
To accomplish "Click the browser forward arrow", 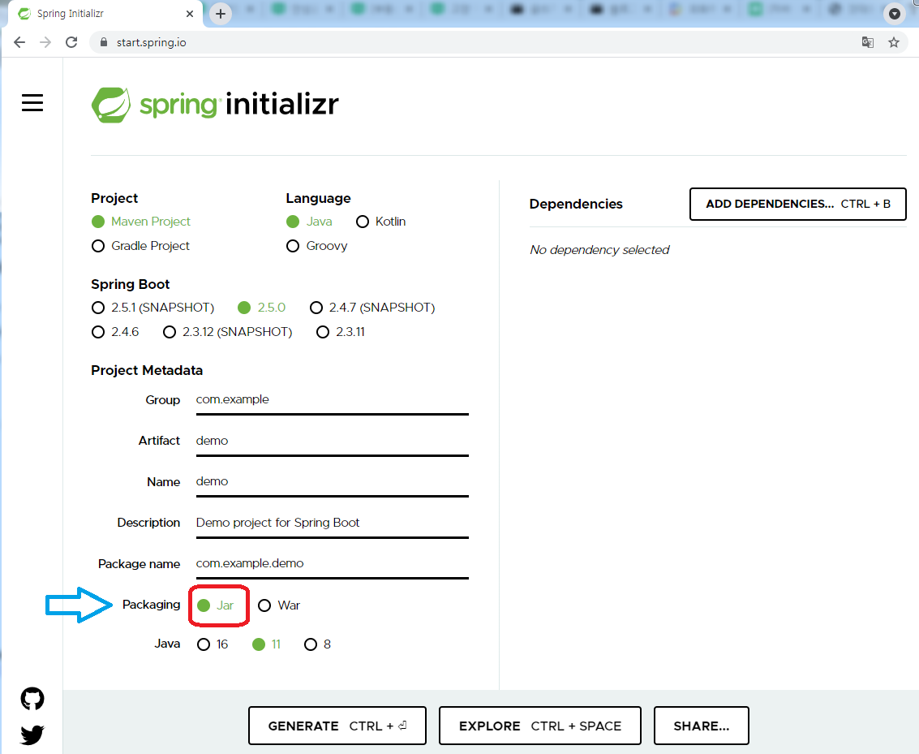I will 45,42.
